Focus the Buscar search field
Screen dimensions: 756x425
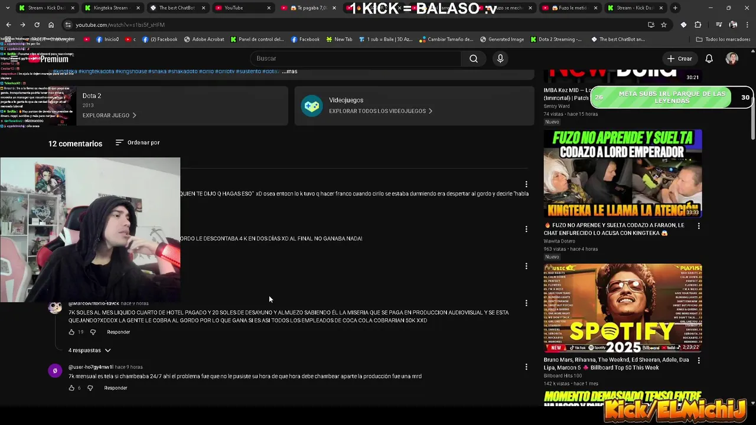click(356, 58)
